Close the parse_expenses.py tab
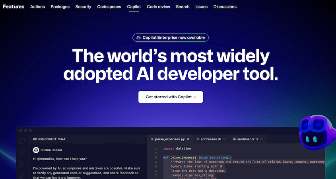Screen dimensions: 336x179 [188, 139]
